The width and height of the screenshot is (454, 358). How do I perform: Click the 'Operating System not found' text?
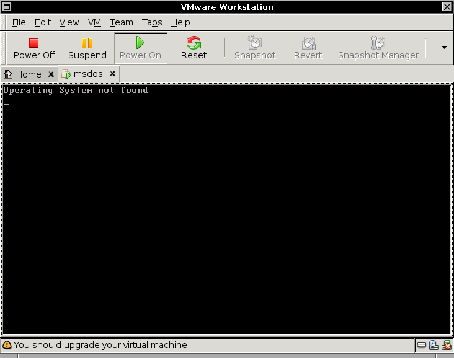tap(76, 91)
